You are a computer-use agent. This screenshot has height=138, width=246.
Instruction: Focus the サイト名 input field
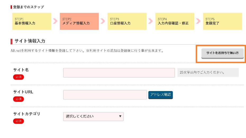pos(119,73)
